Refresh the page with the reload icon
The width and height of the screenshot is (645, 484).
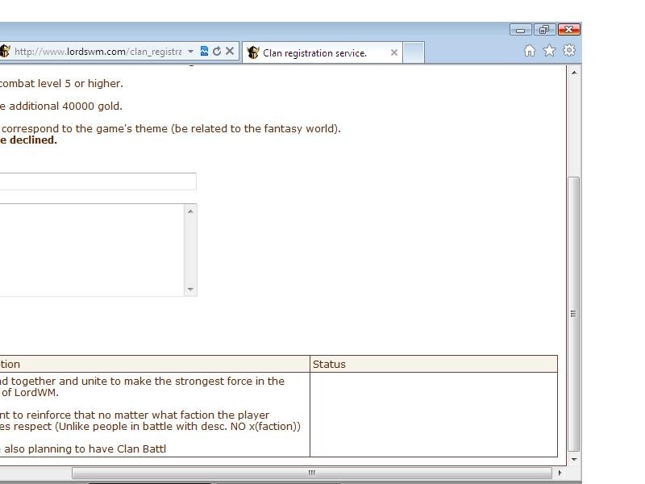point(217,52)
